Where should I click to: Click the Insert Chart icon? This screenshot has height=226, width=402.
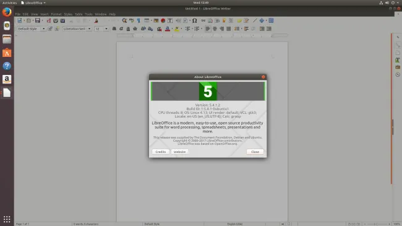163,20
